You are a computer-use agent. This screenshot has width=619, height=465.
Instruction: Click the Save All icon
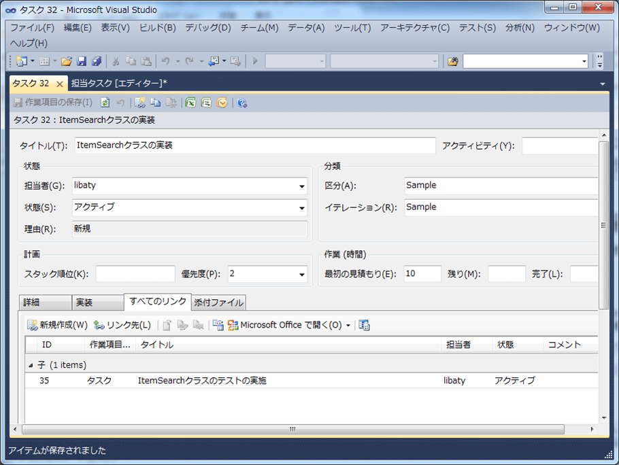point(97,61)
